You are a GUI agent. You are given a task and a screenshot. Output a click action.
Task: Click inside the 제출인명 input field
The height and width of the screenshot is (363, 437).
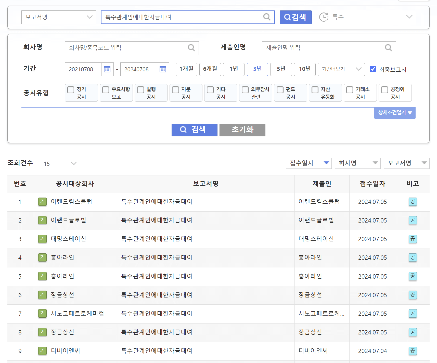[319, 48]
